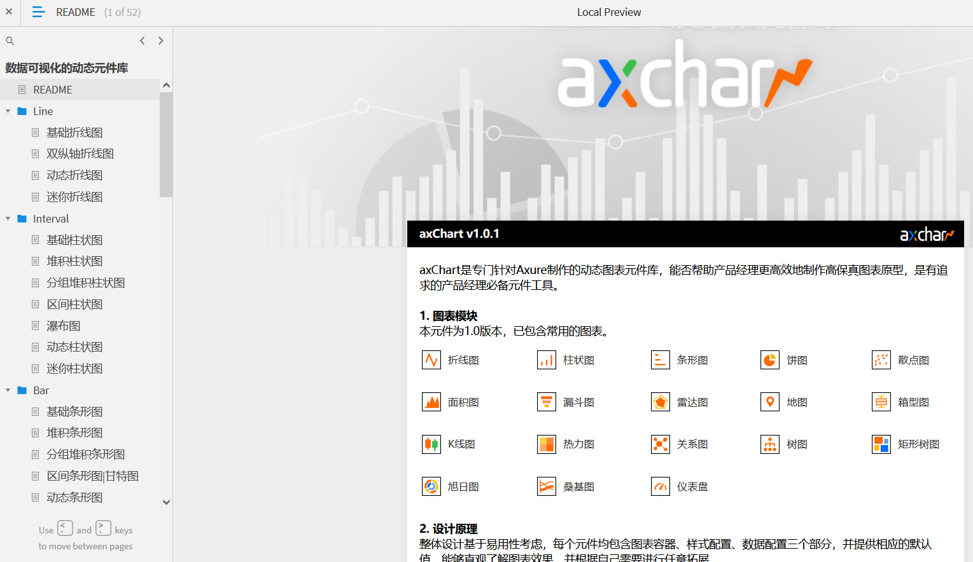Click the 仪表盘 label text
The image size is (973, 562).
tap(692, 486)
